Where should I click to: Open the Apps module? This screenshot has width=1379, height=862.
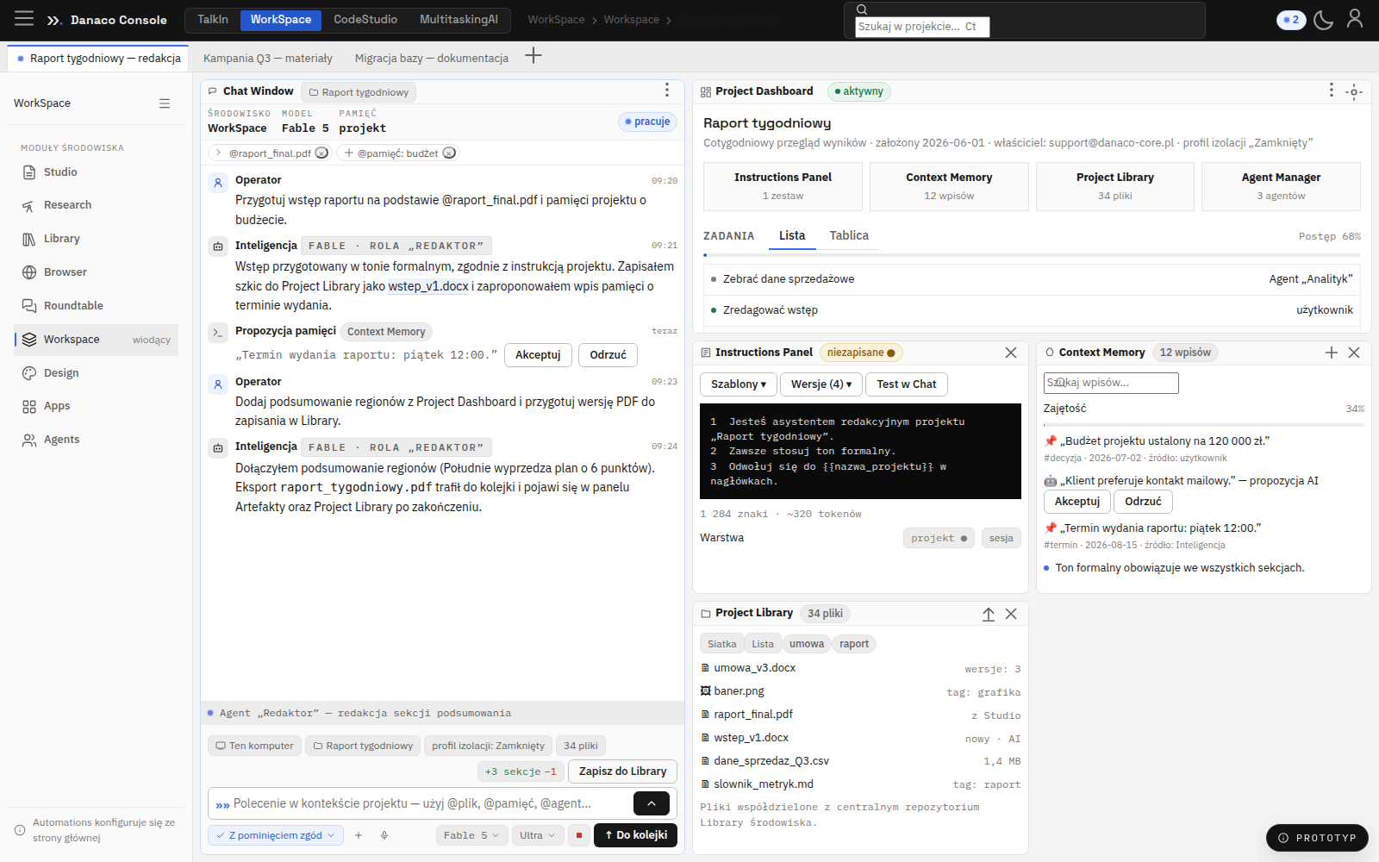click(97, 406)
